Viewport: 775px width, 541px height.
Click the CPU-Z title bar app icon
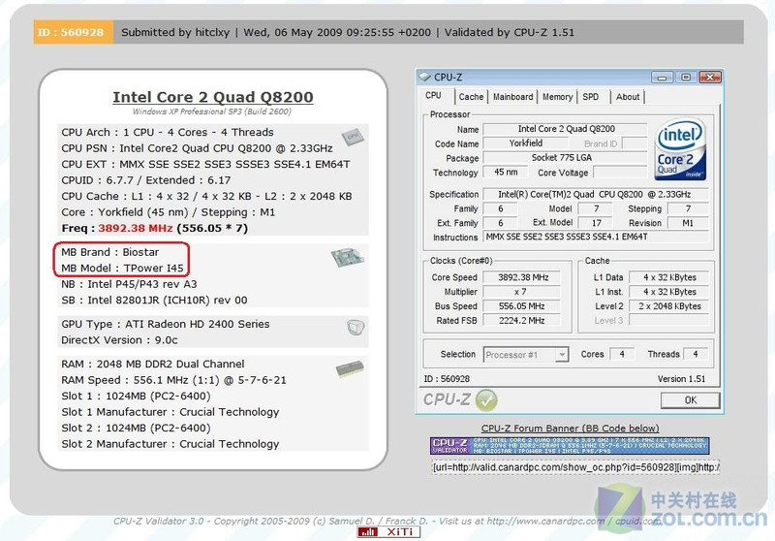[x=424, y=77]
